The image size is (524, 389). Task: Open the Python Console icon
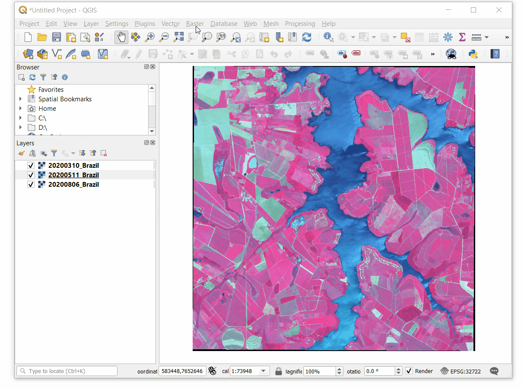click(x=473, y=54)
